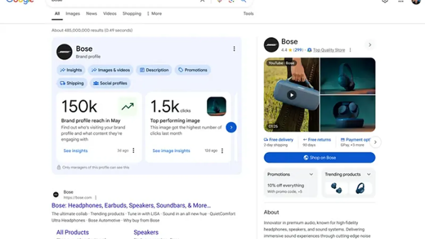
Task: Open the See image insights link
Action: pyautogui.click(x=171, y=151)
